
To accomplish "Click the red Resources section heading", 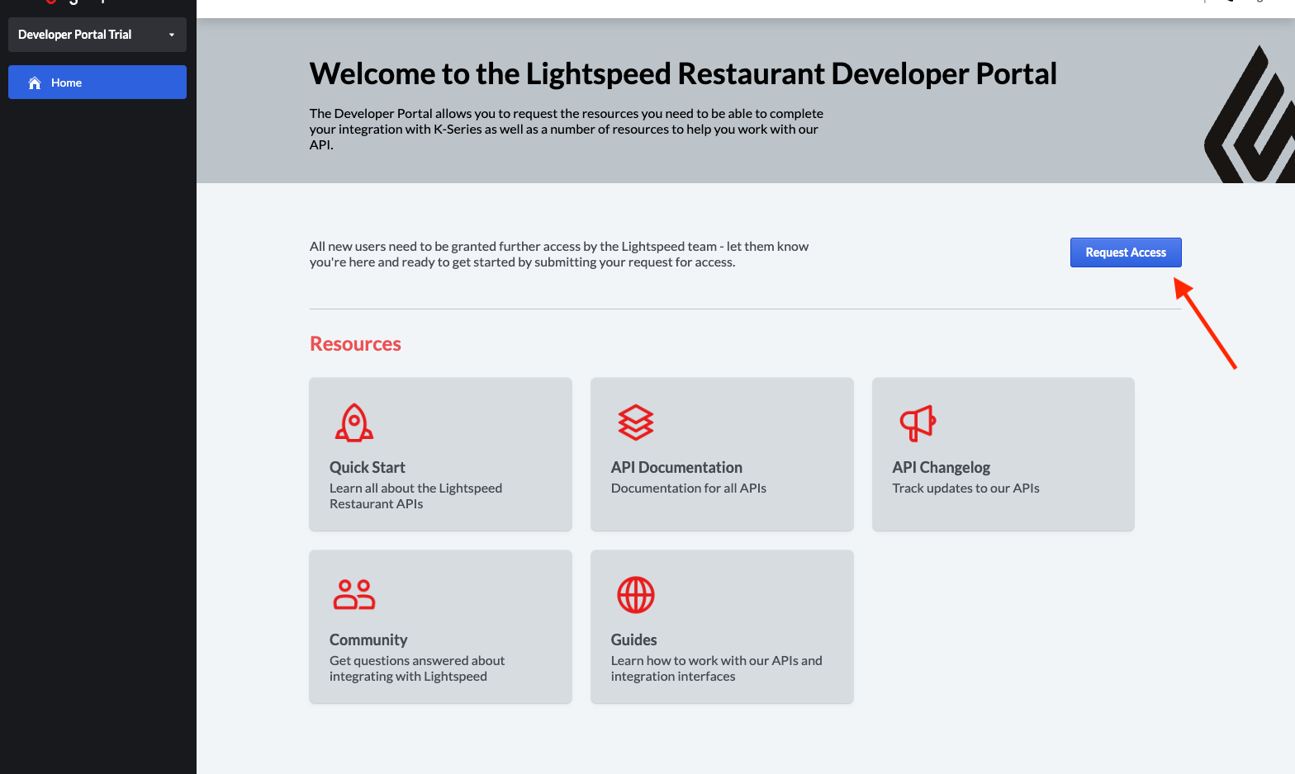I will point(355,344).
